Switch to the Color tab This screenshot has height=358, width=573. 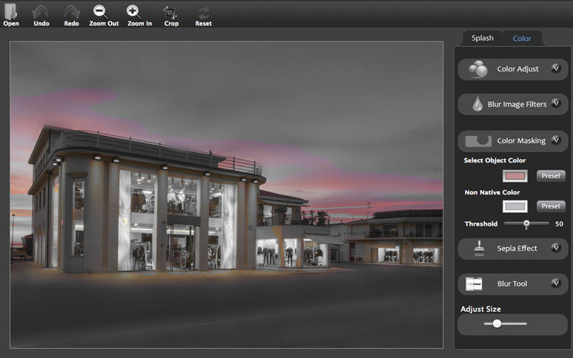(522, 38)
